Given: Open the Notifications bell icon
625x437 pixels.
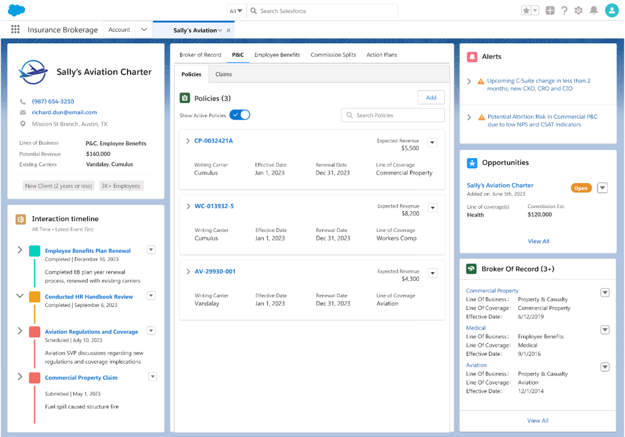Looking at the screenshot, I should 593,10.
